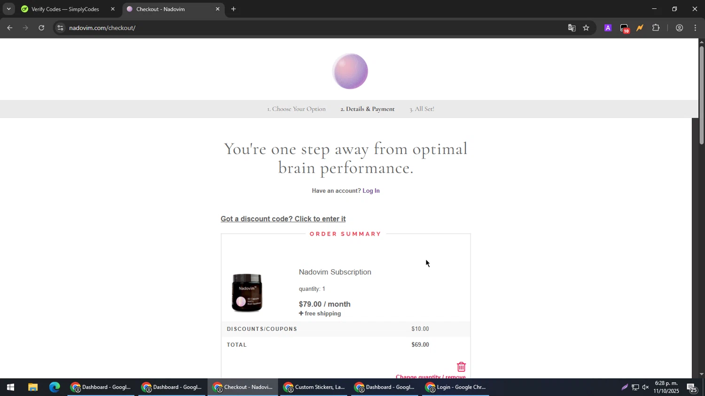The height and width of the screenshot is (396, 705).
Task: Open Microsoft Edge from the taskbar
Action: click(x=55, y=388)
